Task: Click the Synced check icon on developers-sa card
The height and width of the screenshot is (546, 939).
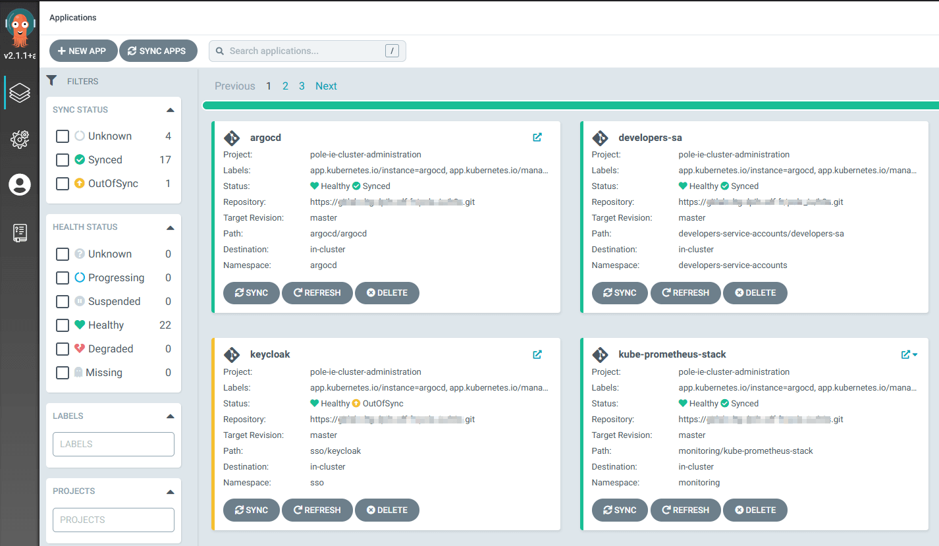Action: click(725, 186)
